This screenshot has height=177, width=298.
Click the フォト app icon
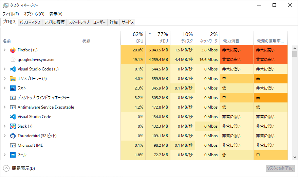[x=13, y=88]
